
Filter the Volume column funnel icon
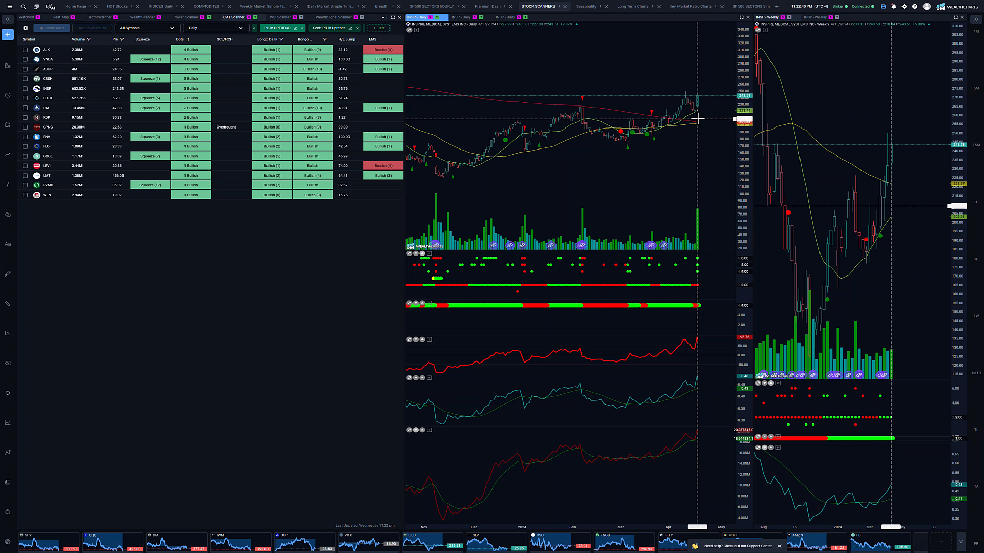point(89,39)
